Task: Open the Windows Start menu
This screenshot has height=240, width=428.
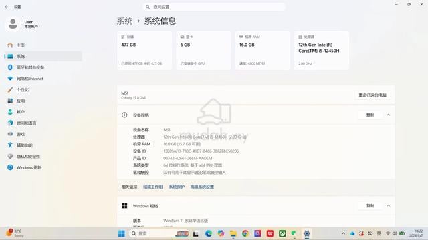Action: tap(122, 233)
